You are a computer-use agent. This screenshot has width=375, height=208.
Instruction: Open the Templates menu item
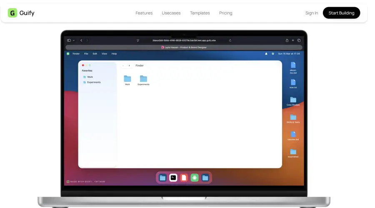click(200, 13)
